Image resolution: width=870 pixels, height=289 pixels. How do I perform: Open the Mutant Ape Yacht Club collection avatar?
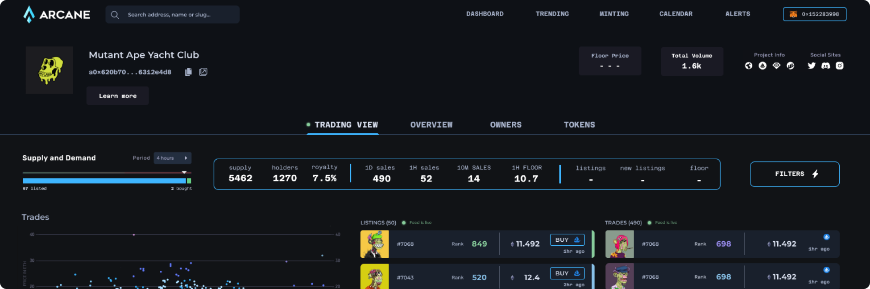pos(50,70)
